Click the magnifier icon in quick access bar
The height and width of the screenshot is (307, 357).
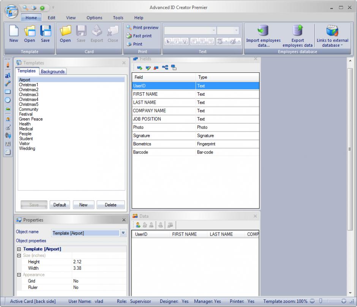click(x=25, y=8)
